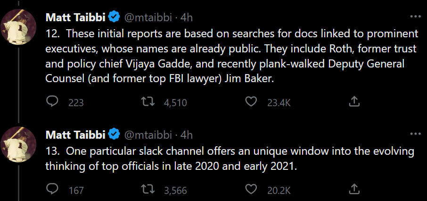Screen dimensions: 427x201
Task: Click Matt Taibbi name on tweet 12
Action: (75, 17)
